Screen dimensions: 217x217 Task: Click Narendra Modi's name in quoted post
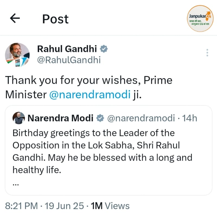click(60, 118)
